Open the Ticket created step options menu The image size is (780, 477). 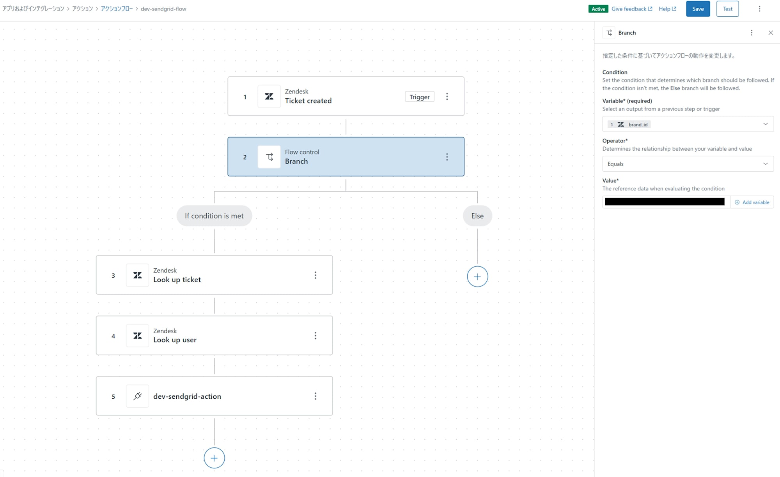point(447,97)
